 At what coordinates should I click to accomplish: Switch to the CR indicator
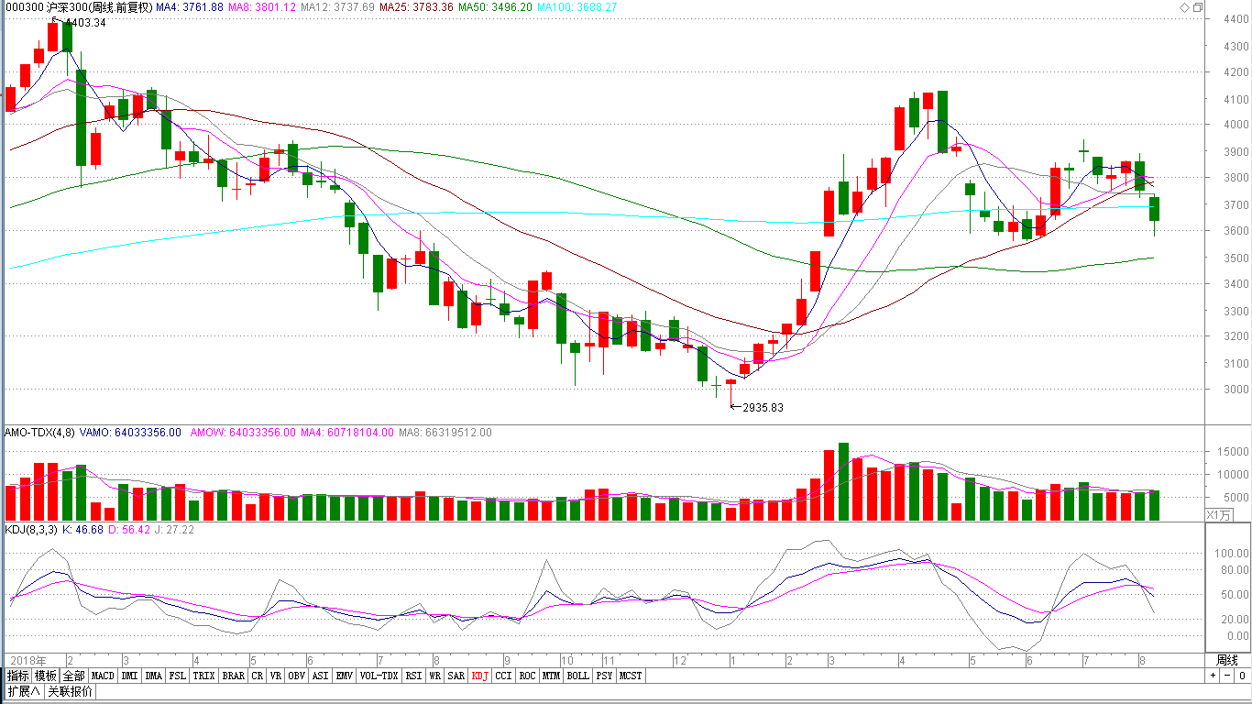(257, 676)
